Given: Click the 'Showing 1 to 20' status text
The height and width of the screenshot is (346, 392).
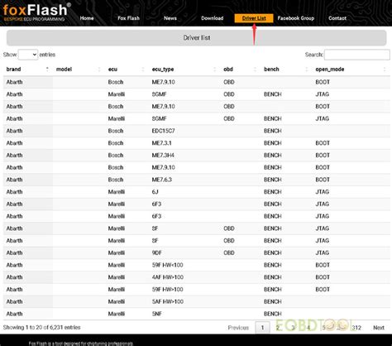Looking at the screenshot, I should pyautogui.click(x=41, y=328).
